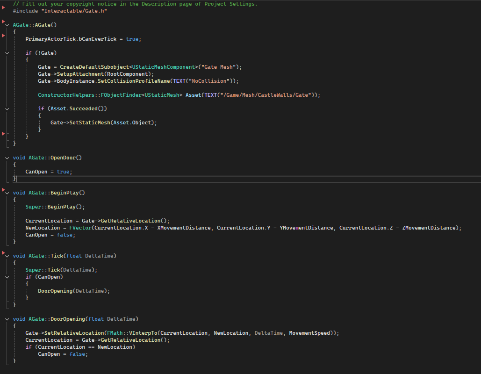Viewport: 481px width, 374px height.
Task: Collapse the AGate::AGate() constructor block
Action: (7, 25)
